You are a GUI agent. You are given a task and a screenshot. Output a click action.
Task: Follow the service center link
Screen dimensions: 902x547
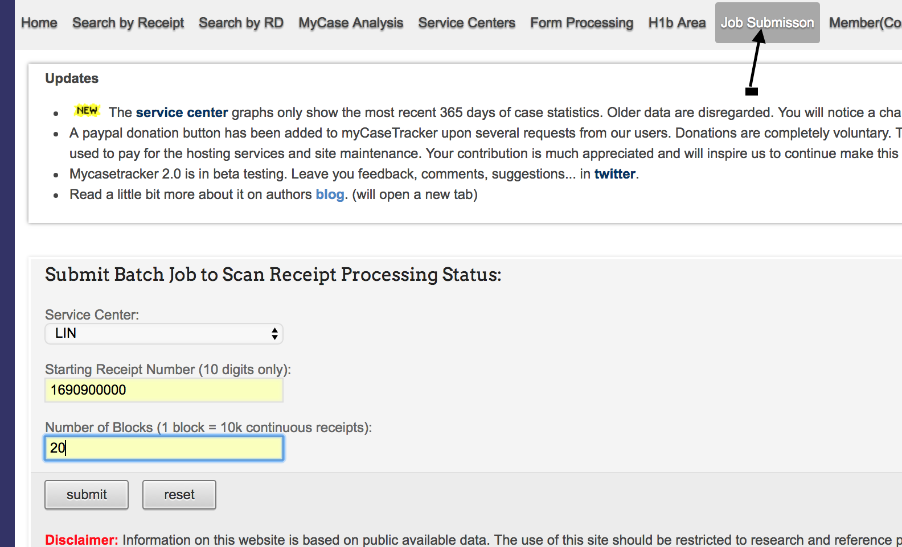click(x=182, y=113)
